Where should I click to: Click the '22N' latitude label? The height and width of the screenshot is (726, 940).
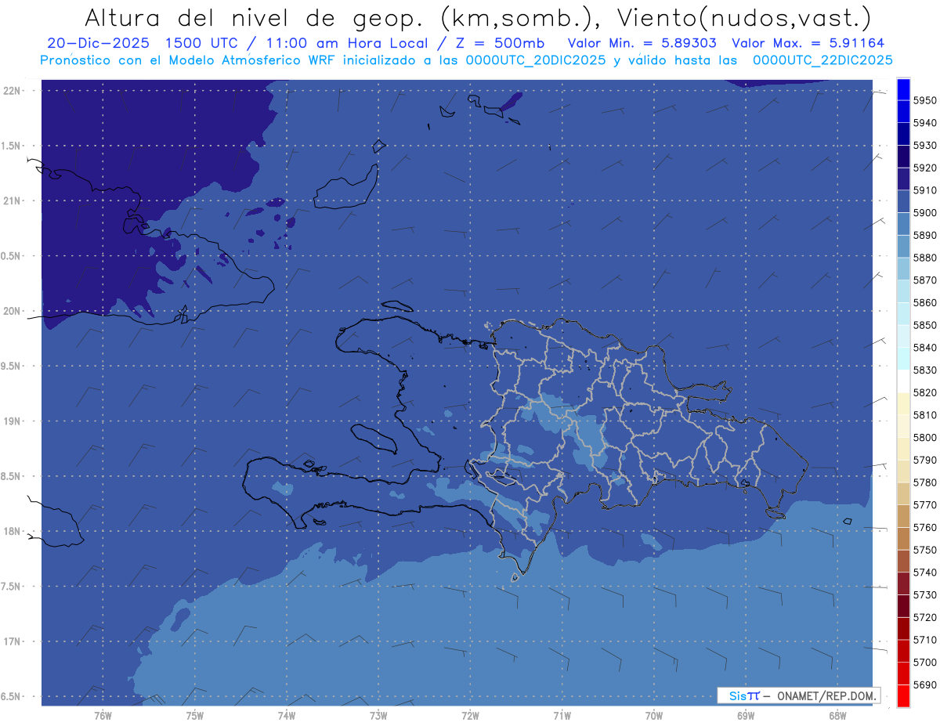(x=12, y=90)
